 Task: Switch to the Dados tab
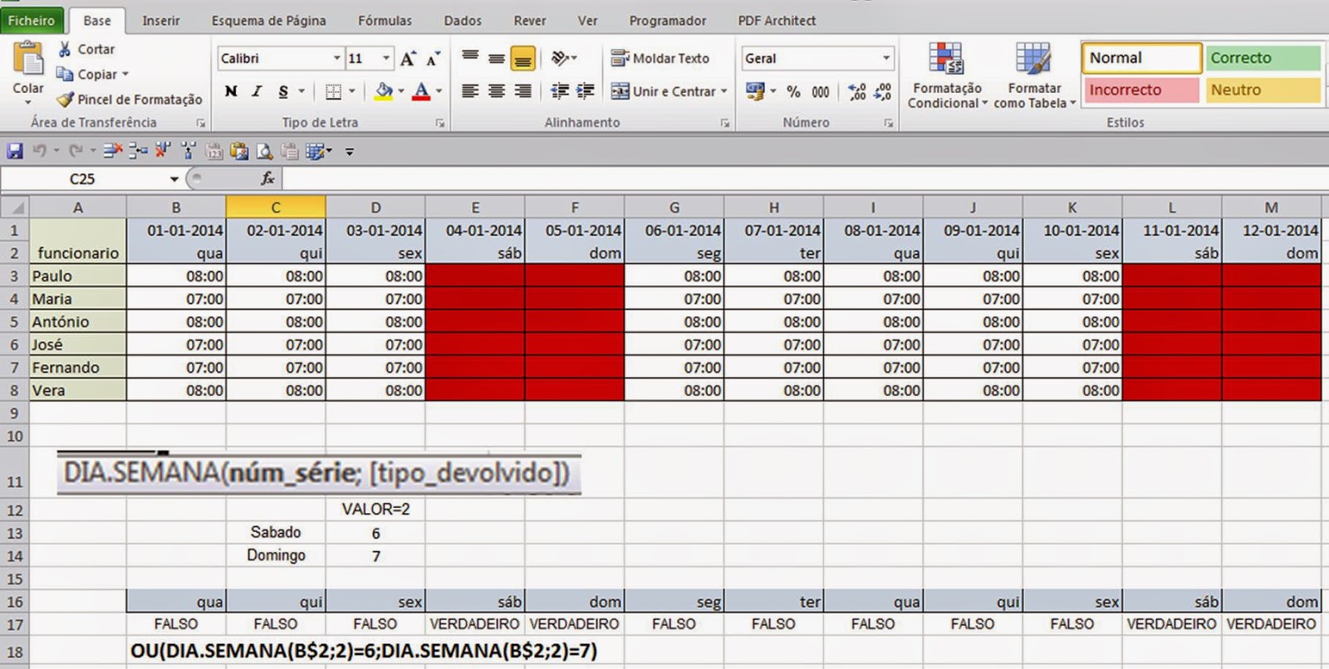coord(463,21)
